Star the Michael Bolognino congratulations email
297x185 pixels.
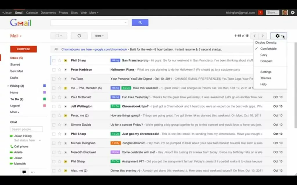click(x=59, y=143)
